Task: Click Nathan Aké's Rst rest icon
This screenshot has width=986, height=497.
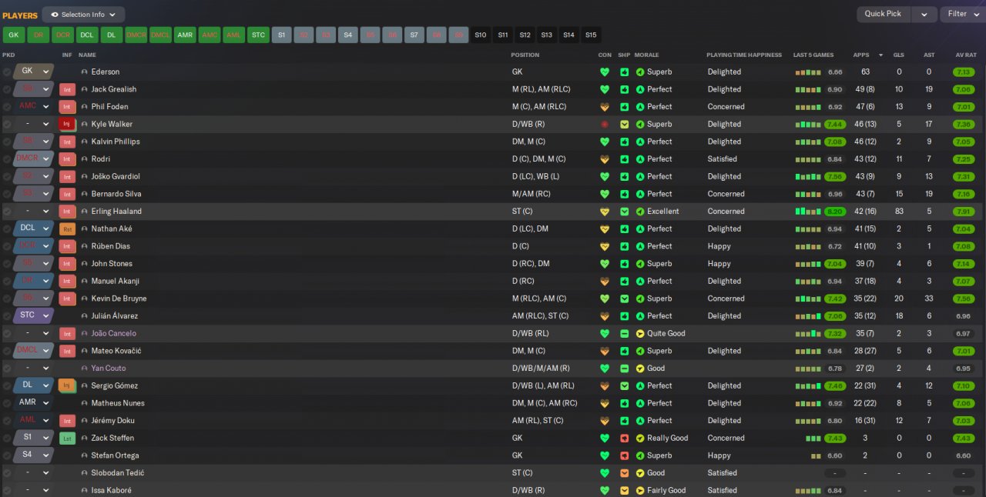Action: [68, 228]
